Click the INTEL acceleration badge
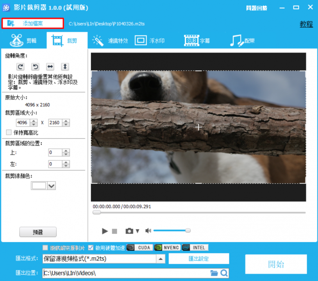318x281 pixels. point(195,247)
